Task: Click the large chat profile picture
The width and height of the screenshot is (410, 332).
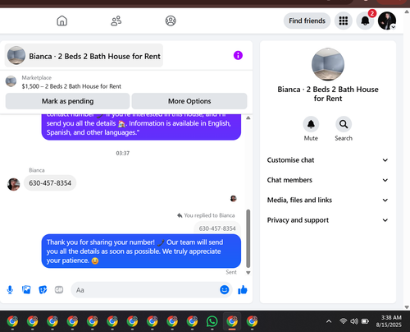Action: pos(328,64)
